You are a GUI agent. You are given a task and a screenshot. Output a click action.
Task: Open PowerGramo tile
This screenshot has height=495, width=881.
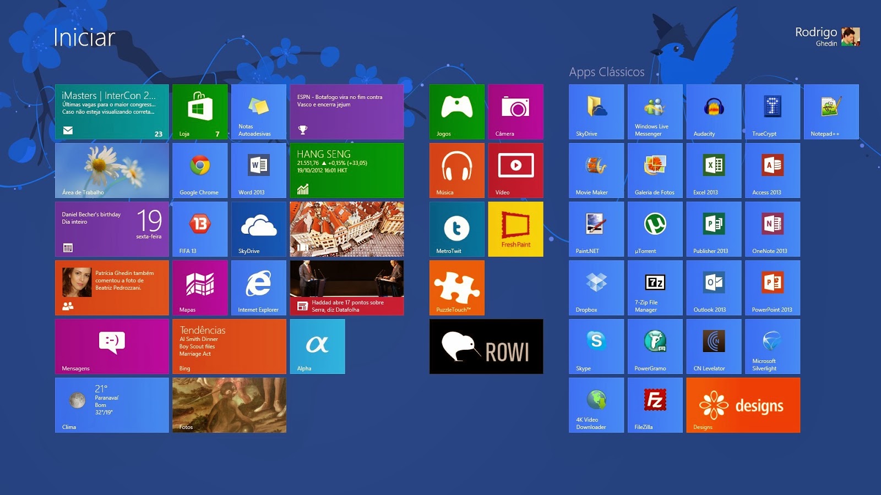655,346
